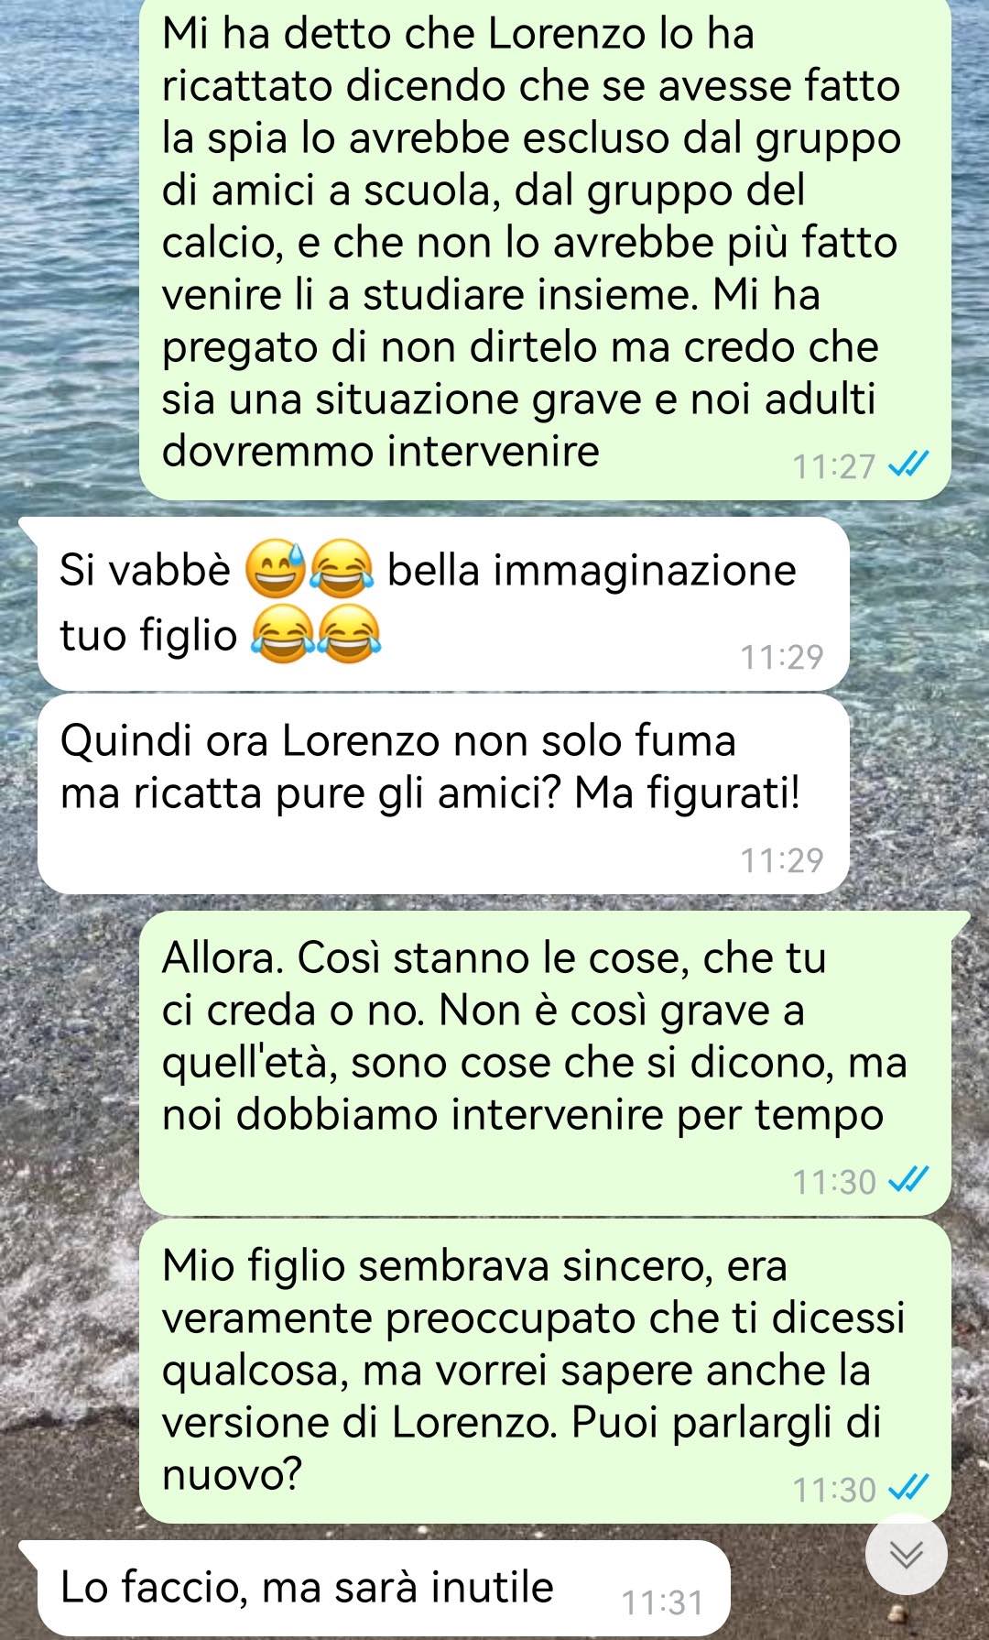Tap the read receipt ticks at 11:27

(910, 465)
